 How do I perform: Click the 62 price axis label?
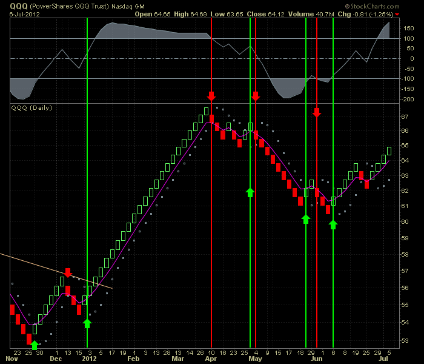tap(405, 191)
